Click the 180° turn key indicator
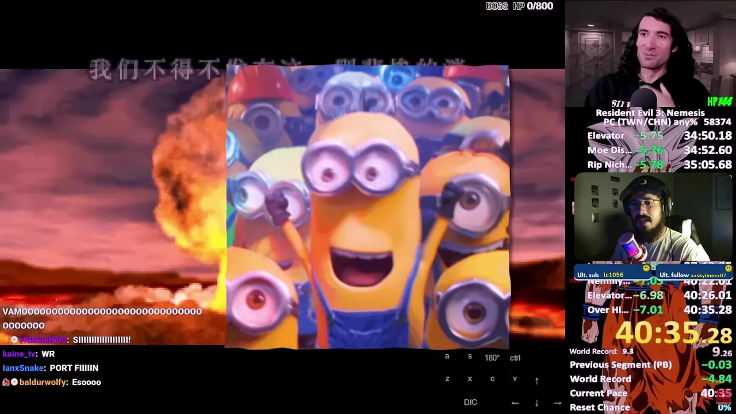736x414 pixels. (492, 358)
